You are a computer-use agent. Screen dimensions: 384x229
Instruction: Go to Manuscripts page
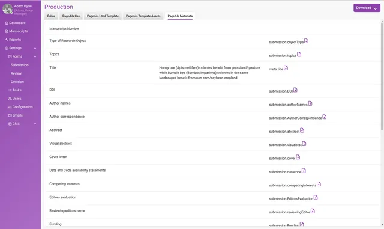(19, 31)
